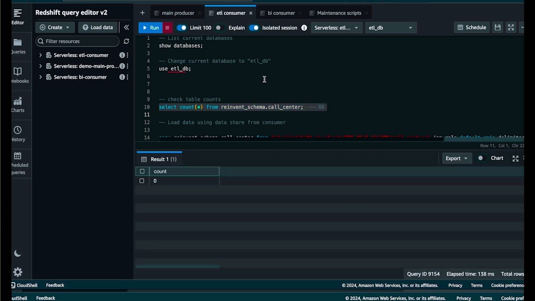Expand Serverless: bi-consumer tree node
The width and height of the screenshot is (535, 301).
click(x=41, y=77)
